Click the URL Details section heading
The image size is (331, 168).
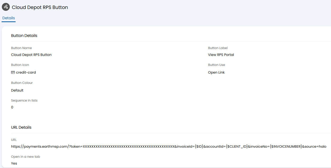click(x=21, y=127)
